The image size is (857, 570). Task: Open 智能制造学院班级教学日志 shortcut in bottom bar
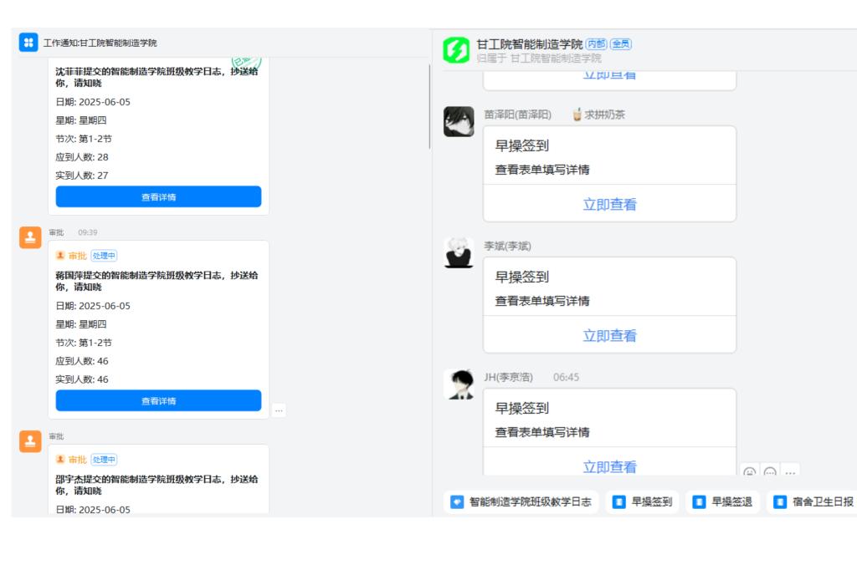[x=521, y=502]
